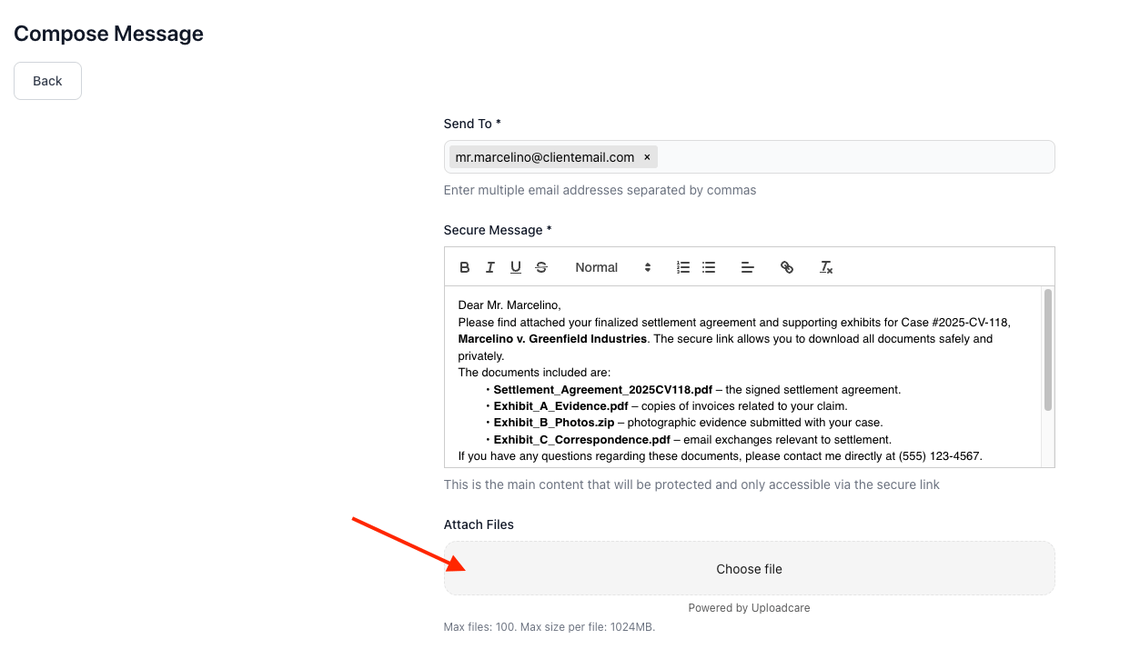This screenshot has height=649, width=1130.
Task: Open the Powered by Uploadcare link
Action: pos(749,608)
